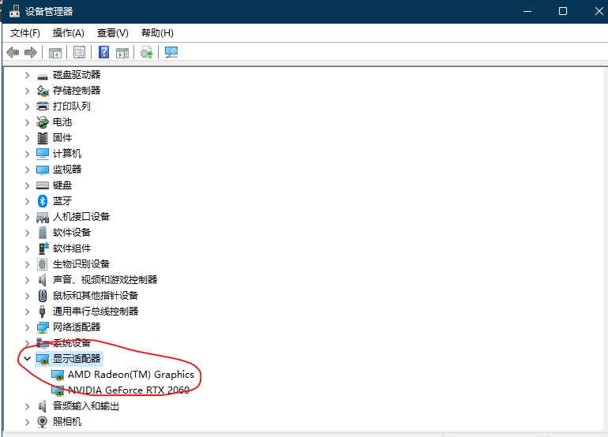
Task: Select the 软件组件 category label
Action: [72, 248]
